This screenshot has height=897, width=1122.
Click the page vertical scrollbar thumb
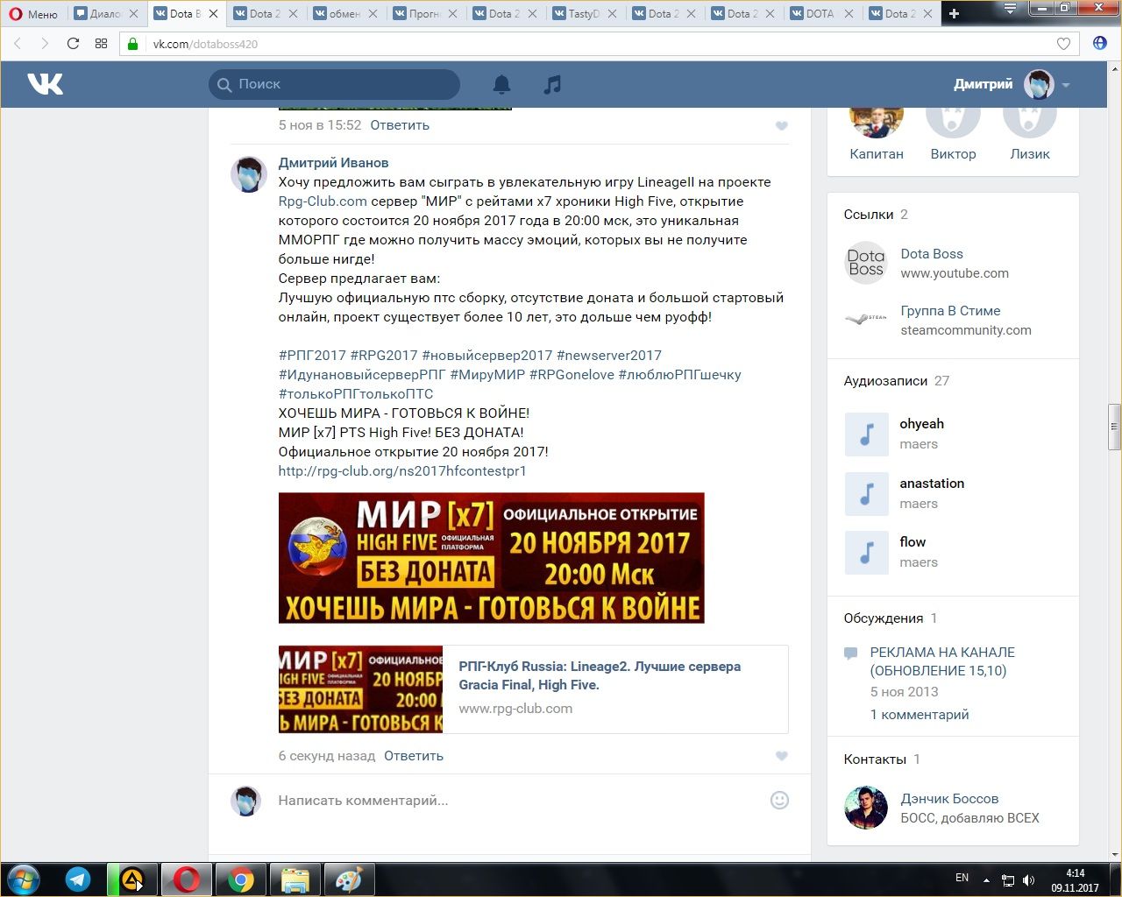[x=1114, y=427]
